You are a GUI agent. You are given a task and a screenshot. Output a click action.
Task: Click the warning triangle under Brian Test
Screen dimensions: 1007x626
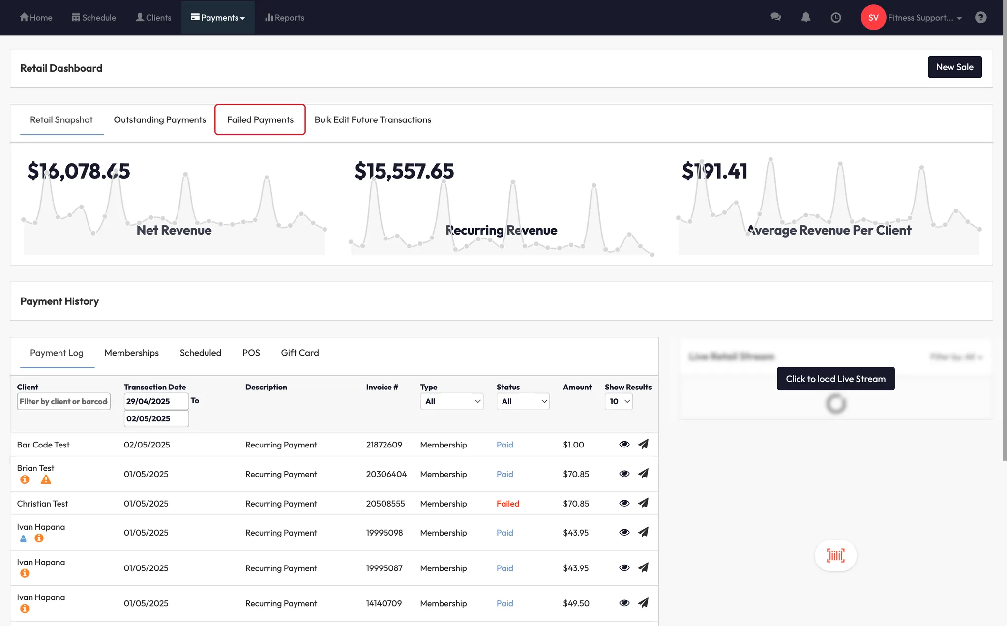pos(46,479)
